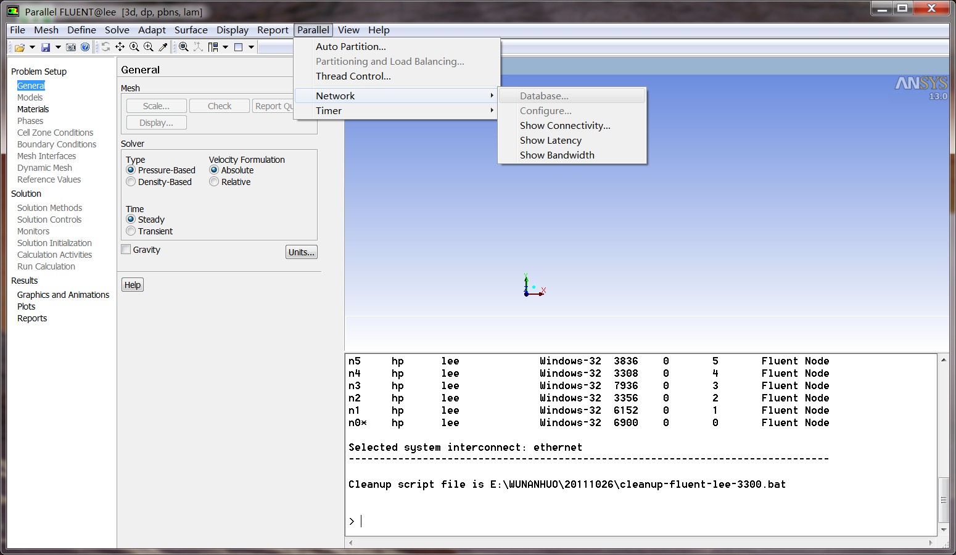Choose Show Latency from Network submenu

pyautogui.click(x=550, y=141)
